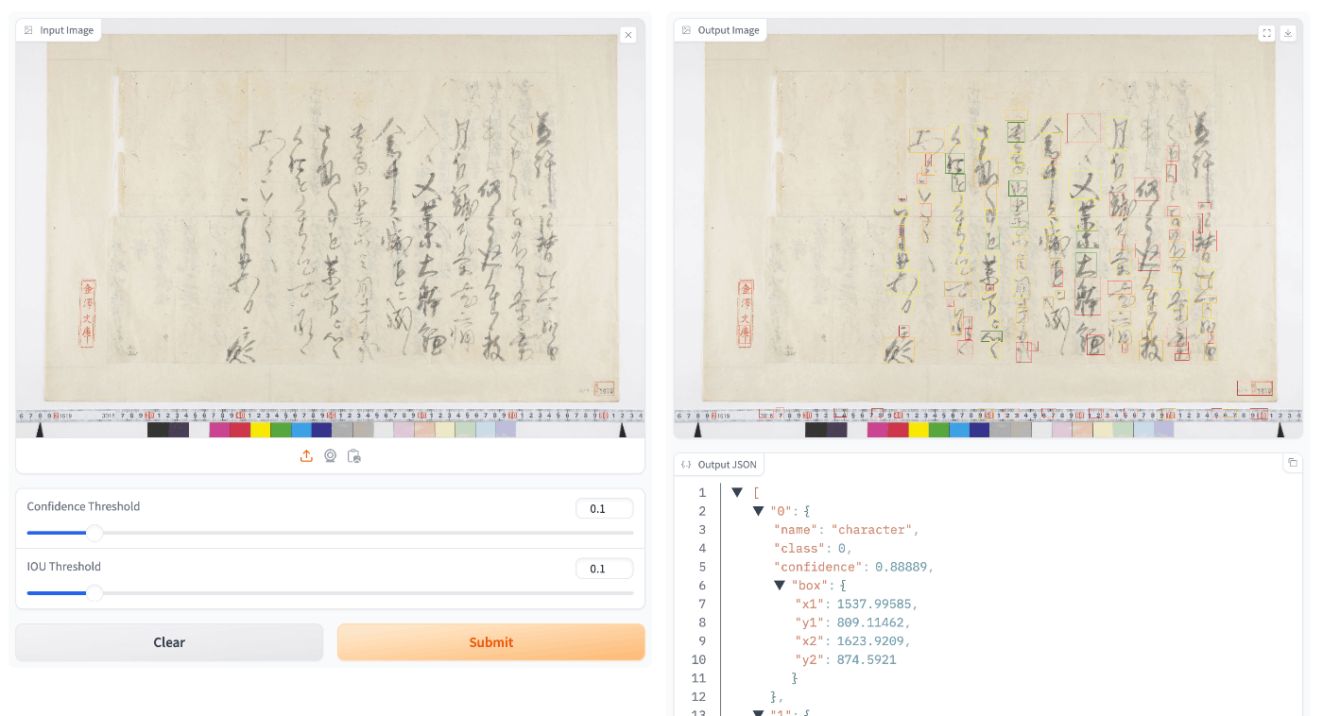The height and width of the screenshot is (716, 1323).
Task: Collapse the root JSON array on line 1
Action: (x=737, y=493)
